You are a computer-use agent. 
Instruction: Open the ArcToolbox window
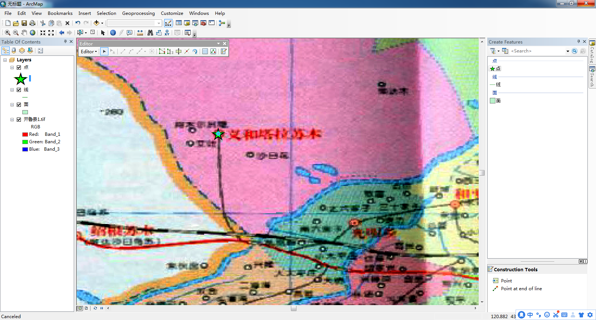pyautogui.click(x=203, y=23)
